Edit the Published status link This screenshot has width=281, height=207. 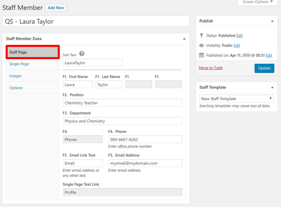tap(240, 36)
